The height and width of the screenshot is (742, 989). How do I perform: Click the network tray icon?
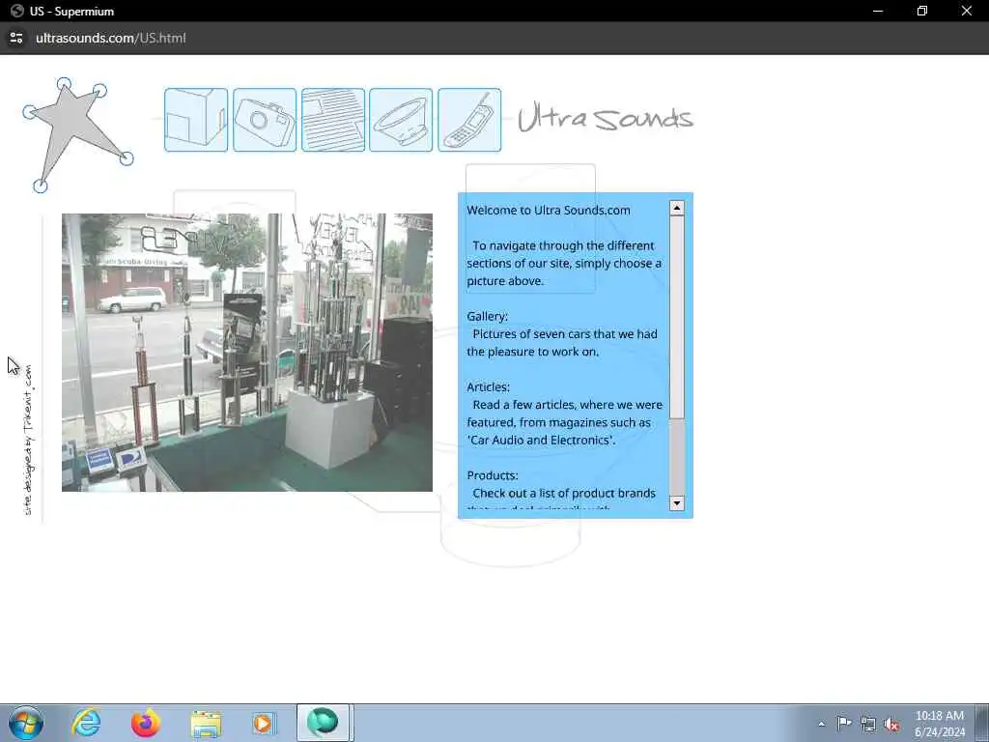point(868,724)
